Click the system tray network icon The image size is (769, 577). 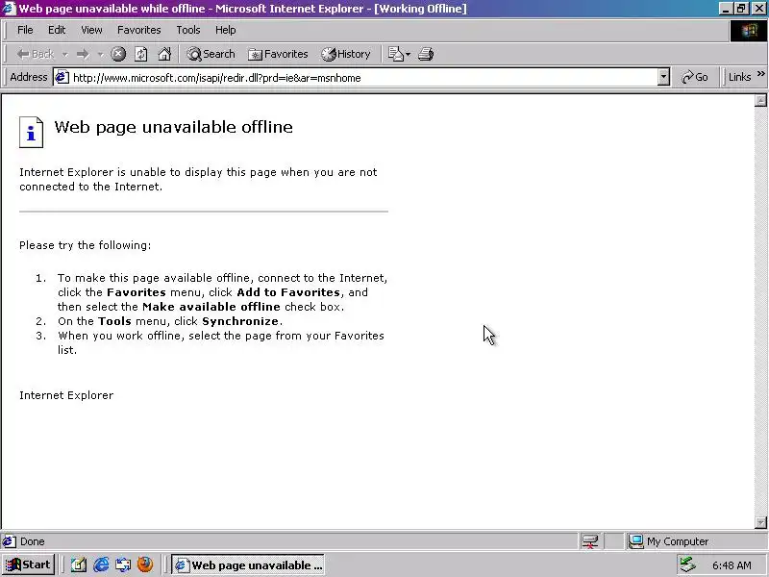(687, 565)
